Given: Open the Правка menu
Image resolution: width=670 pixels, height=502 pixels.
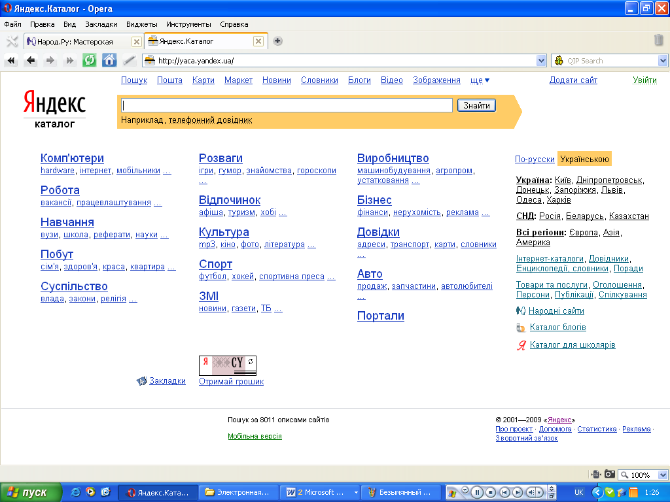Looking at the screenshot, I should [x=43, y=24].
